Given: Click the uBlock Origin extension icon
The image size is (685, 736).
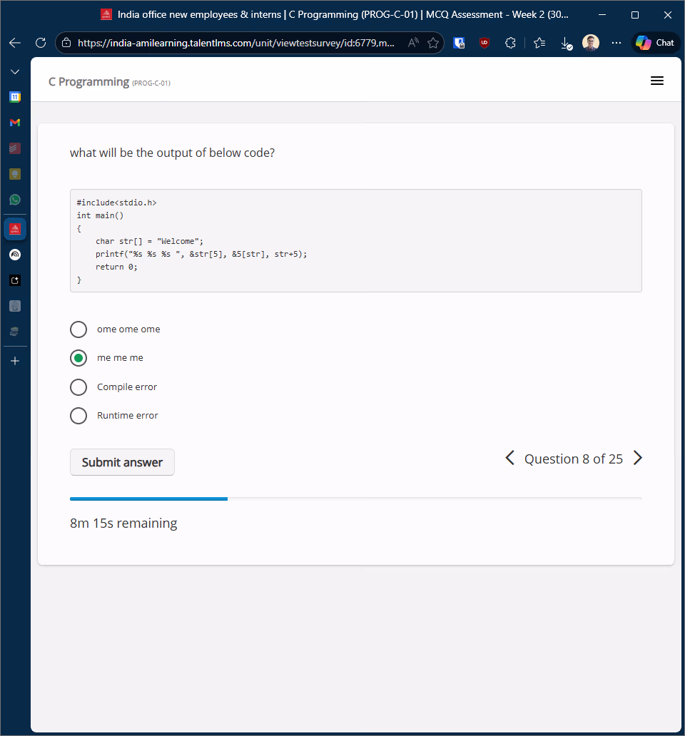Looking at the screenshot, I should click(x=484, y=43).
